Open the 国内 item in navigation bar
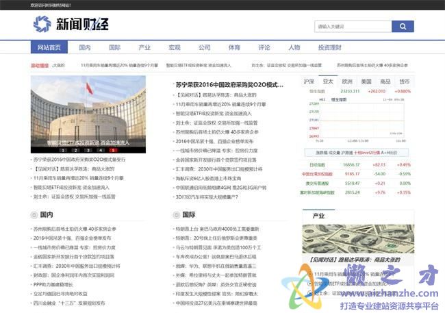This screenshot has height=313, width=445. coord(85,47)
